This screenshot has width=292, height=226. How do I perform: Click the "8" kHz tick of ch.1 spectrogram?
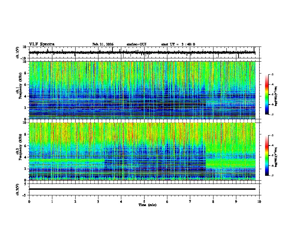click(x=26, y=73)
